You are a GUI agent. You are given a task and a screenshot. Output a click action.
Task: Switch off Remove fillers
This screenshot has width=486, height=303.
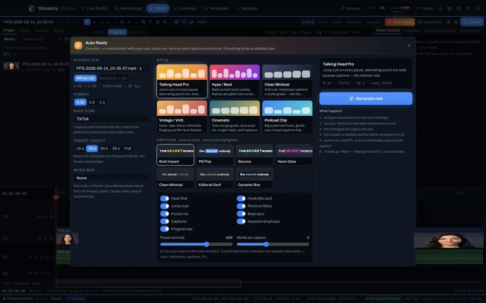(241, 206)
